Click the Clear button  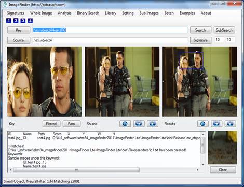point(223,170)
